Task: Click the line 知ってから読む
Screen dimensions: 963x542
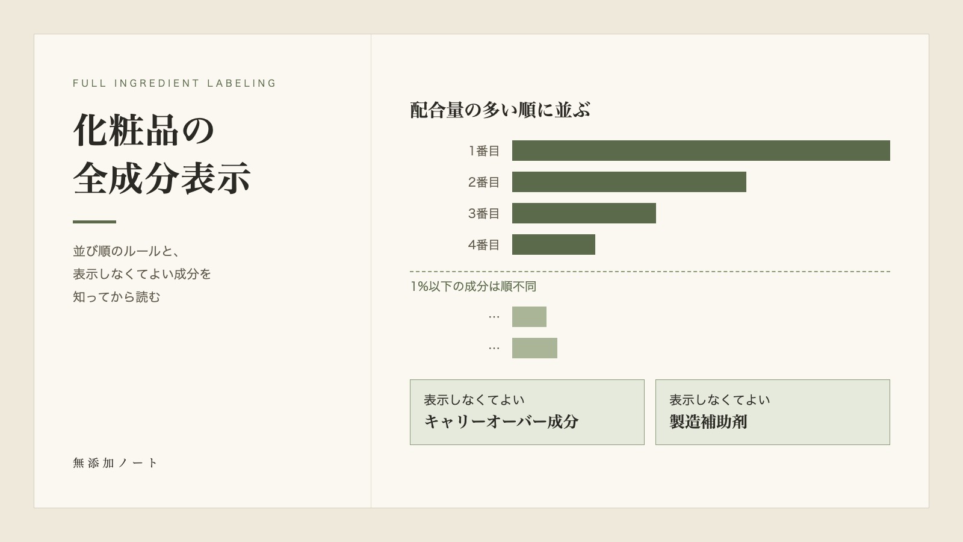Action: (117, 296)
